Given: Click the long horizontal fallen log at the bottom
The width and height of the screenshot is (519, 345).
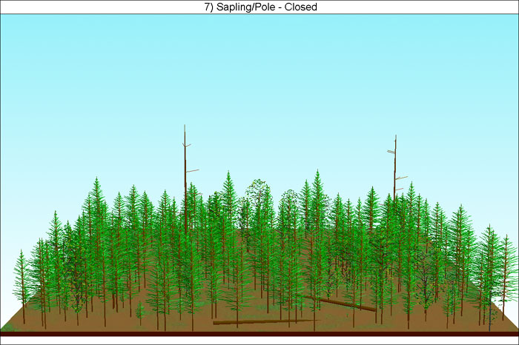Looking at the screenshot, I should (259, 321).
